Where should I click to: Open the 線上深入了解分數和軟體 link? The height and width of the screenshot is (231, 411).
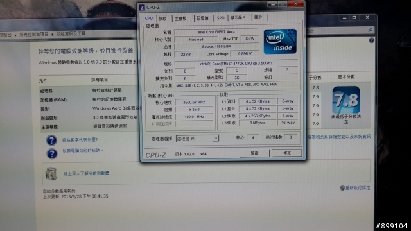click(x=86, y=173)
